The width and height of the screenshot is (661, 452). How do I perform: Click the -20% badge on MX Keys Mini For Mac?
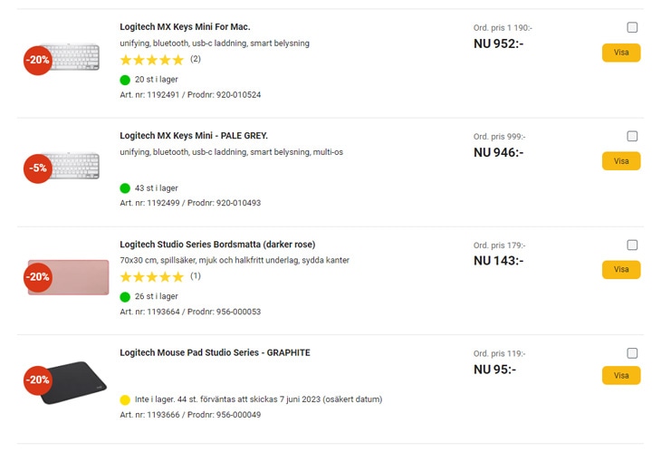(38, 60)
